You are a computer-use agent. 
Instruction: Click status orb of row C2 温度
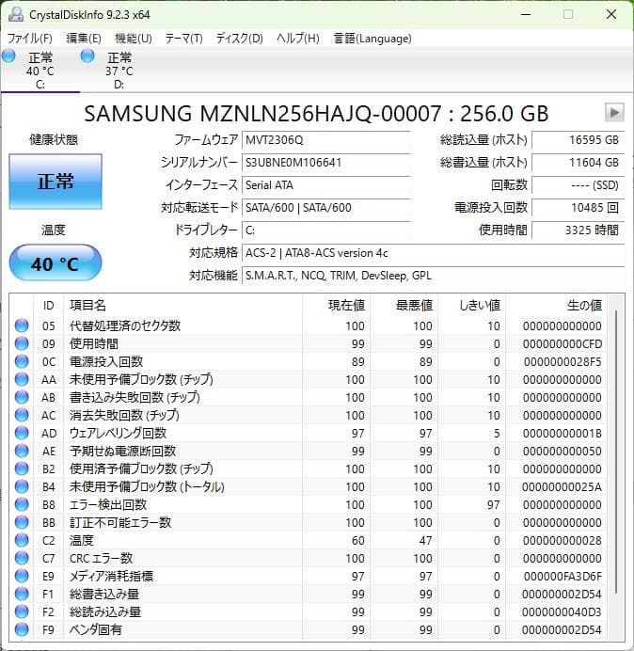22,540
